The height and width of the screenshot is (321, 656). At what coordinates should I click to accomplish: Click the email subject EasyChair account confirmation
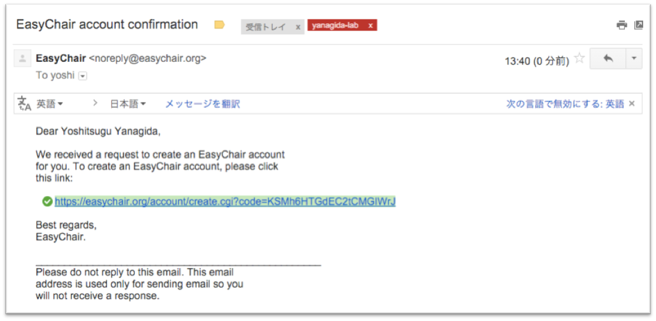coord(107,24)
